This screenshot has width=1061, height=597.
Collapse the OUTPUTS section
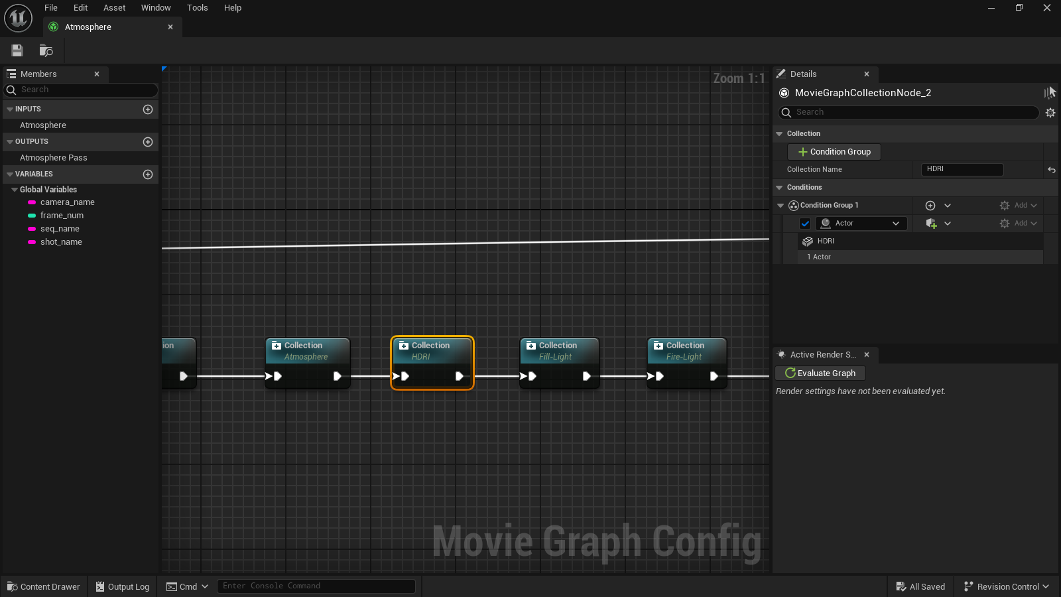point(10,142)
